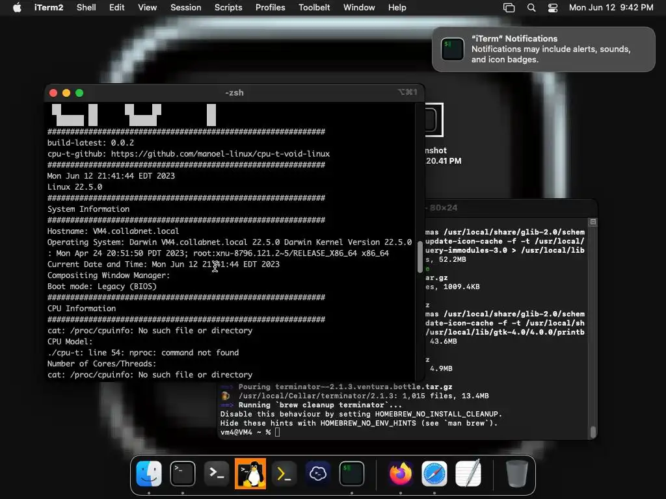This screenshot has width=666, height=499.
Task: Close the -zsh iTerm window
Action: [x=53, y=93]
